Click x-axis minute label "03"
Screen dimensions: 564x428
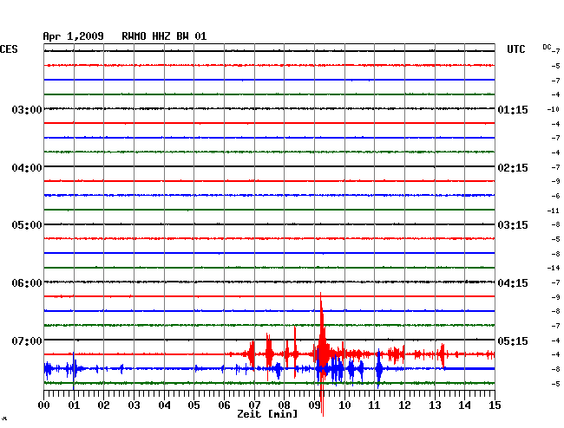click(134, 405)
